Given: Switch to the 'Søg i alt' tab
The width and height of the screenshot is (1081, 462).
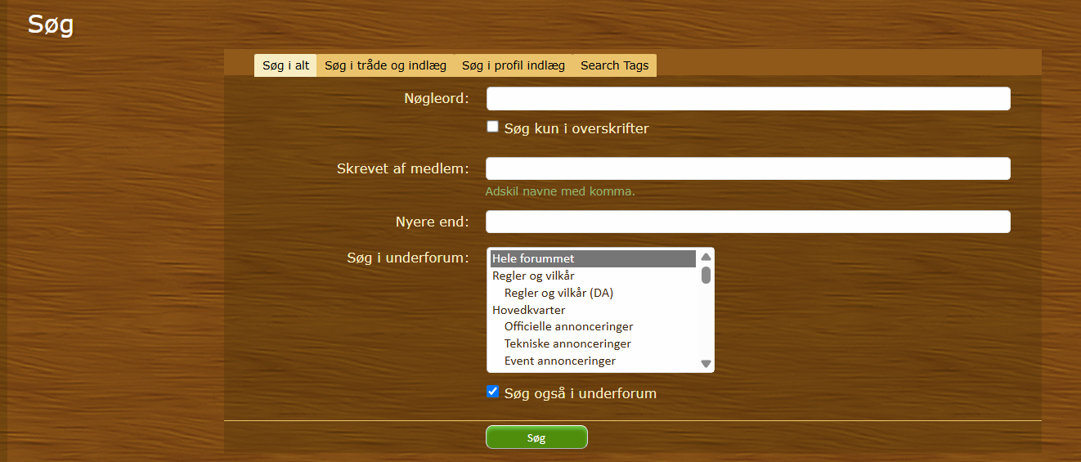Looking at the screenshot, I should (285, 65).
